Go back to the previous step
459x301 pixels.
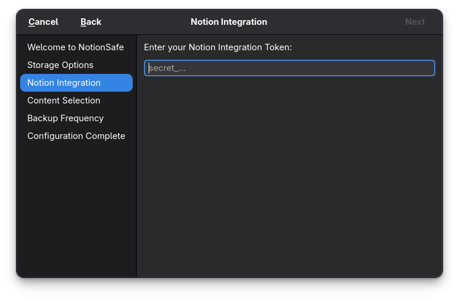(91, 22)
